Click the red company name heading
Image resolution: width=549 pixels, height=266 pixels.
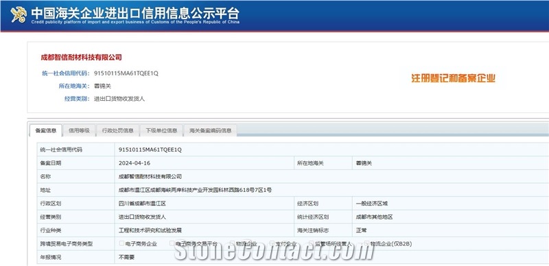pos(81,58)
